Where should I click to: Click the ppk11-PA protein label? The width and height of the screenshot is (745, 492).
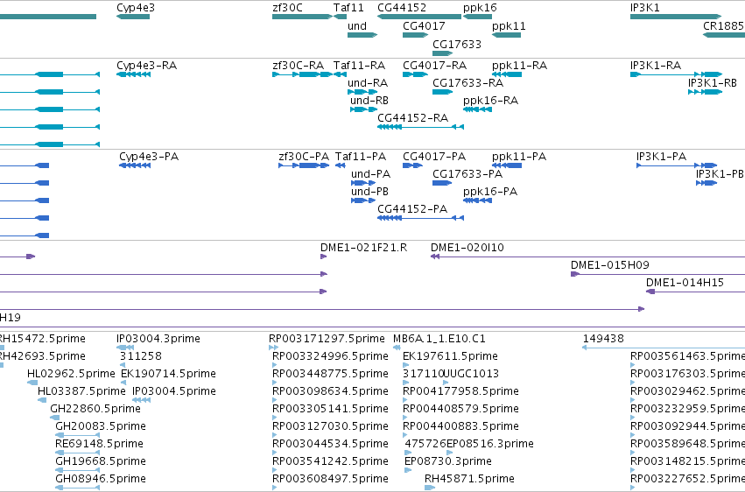coord(519,157)
